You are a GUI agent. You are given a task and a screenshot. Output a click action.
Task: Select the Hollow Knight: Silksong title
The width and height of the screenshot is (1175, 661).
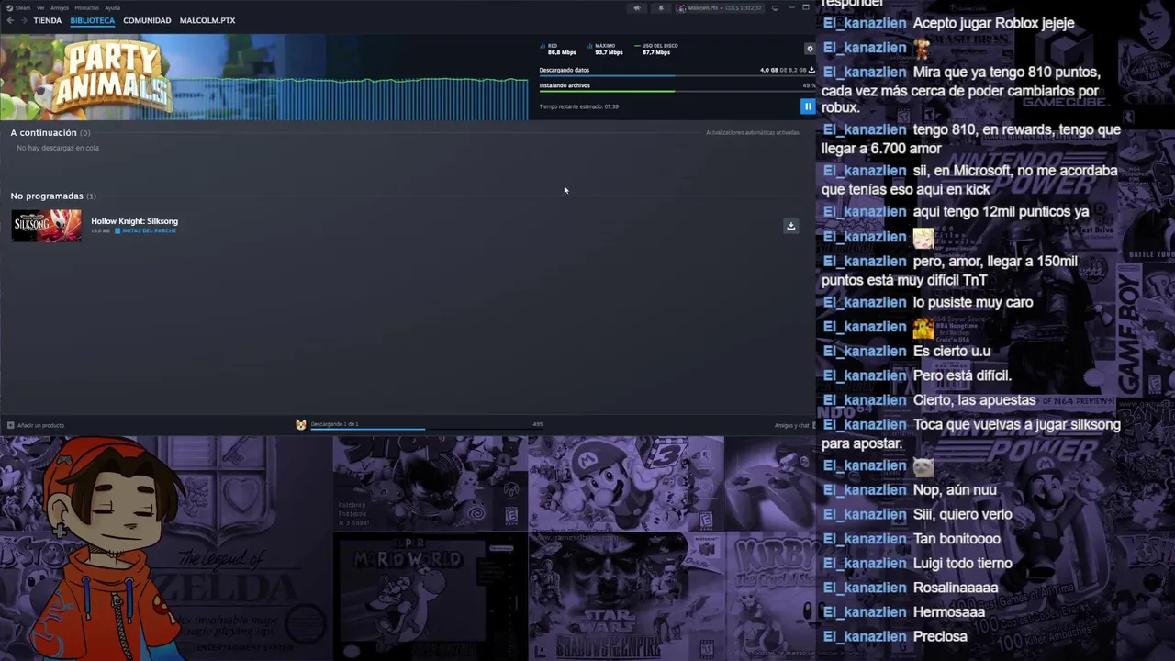(x=134, y=221)
